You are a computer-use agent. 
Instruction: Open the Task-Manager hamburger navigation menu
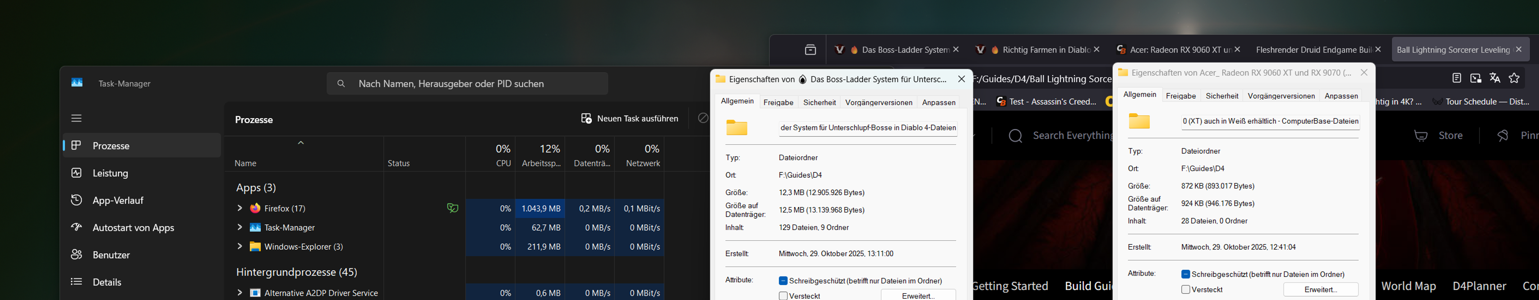[x=77, y=118]
